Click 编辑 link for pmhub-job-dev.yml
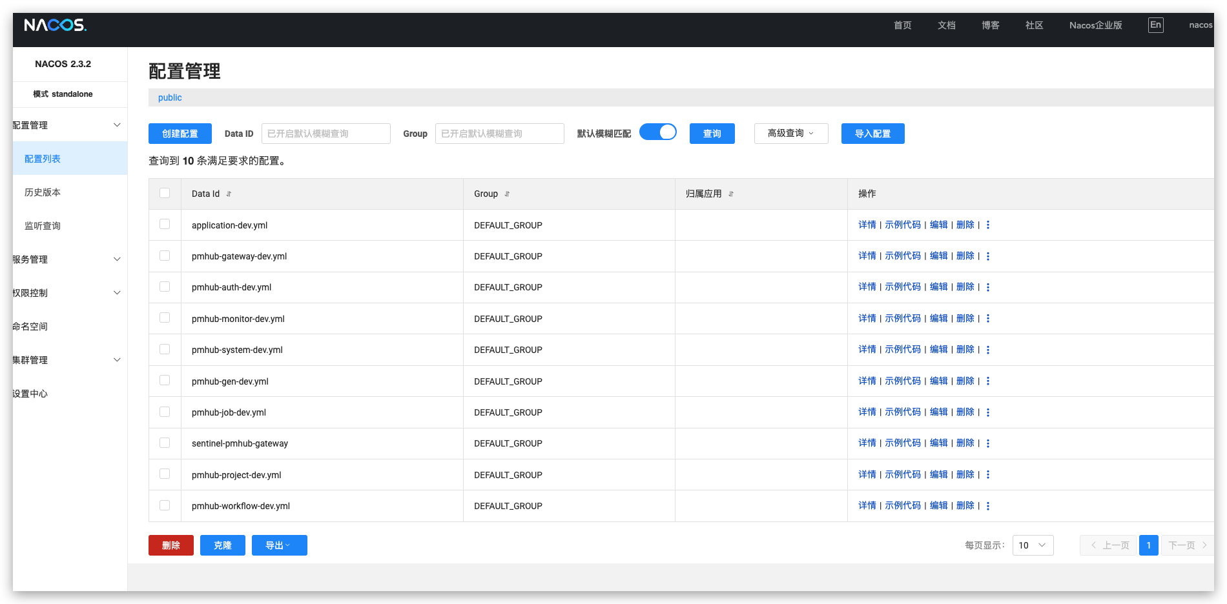This screenshot has height=604, width=1227. (x=938, y=412)
